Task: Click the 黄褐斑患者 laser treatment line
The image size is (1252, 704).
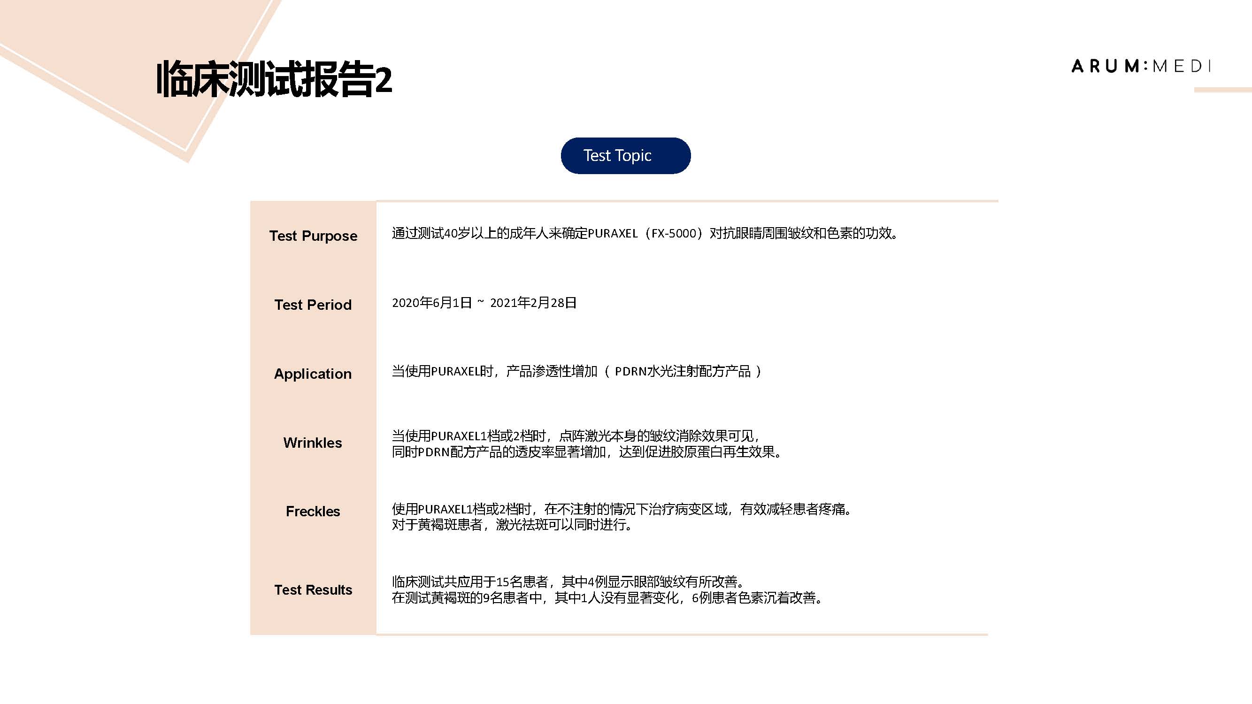Action: tap(511, 525)
